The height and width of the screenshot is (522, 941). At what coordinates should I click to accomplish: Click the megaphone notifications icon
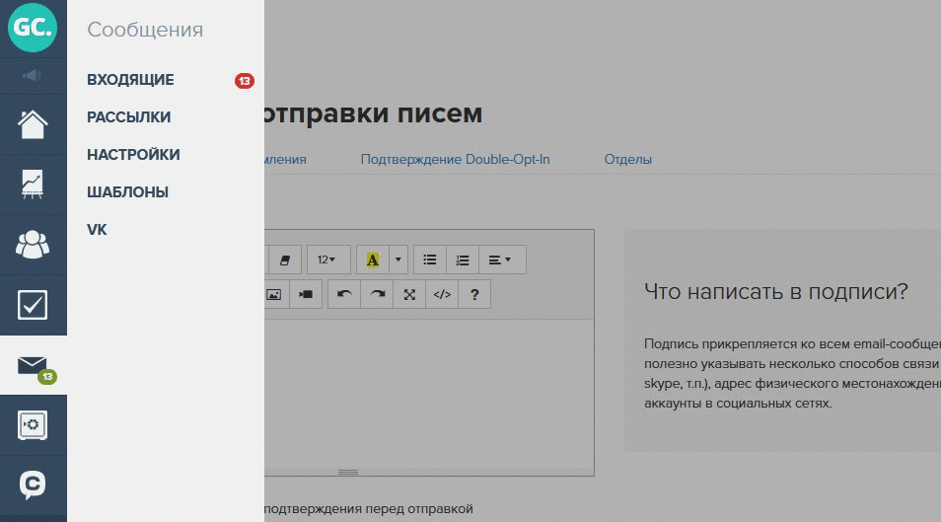pyautogui.click(x=33, y=75)
